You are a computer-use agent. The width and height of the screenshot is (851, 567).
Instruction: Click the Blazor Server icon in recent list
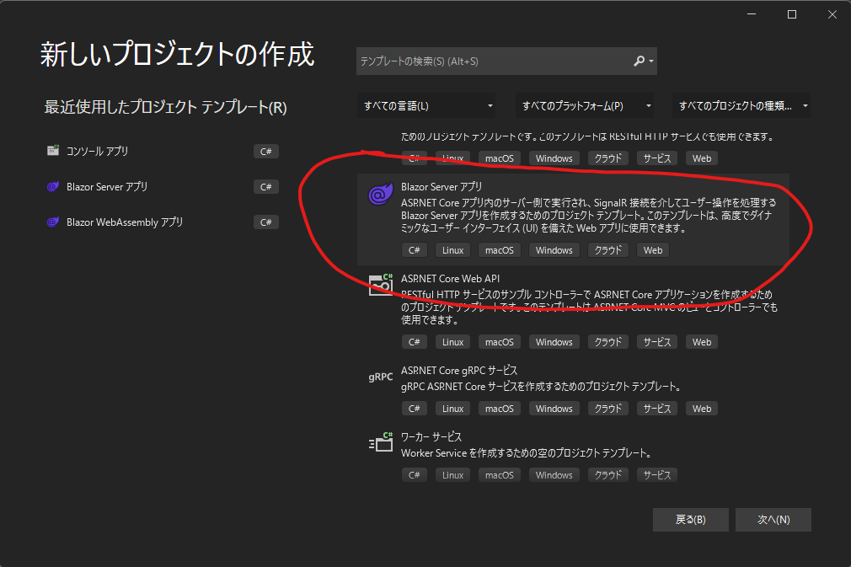[x=52, y=186]
